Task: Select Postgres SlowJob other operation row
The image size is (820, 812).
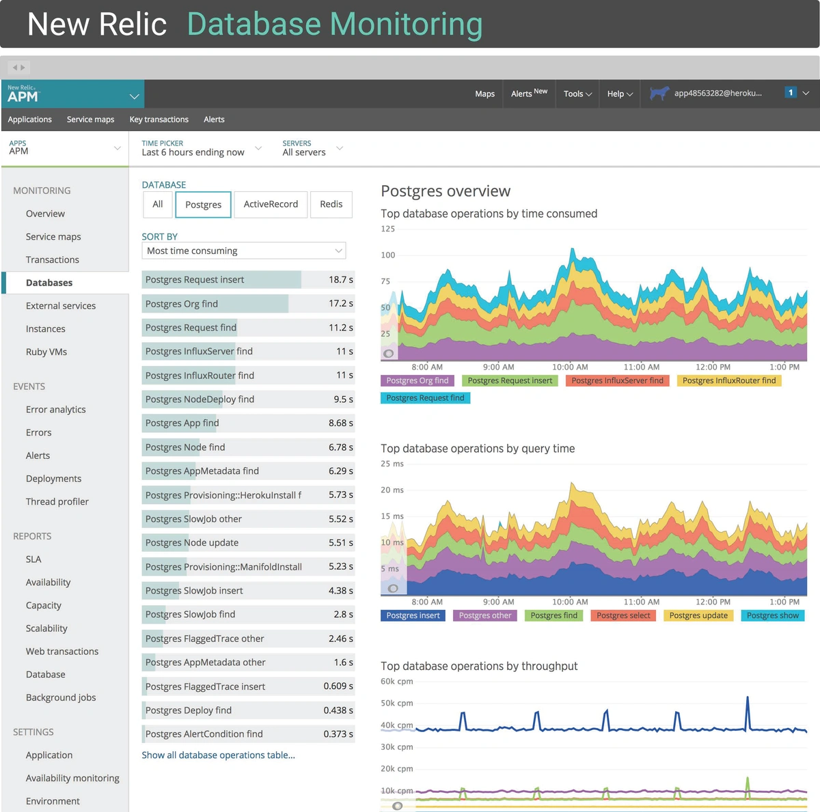Action: point(248,519)
